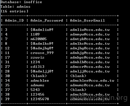Image resolution: width=130 pixels, height=106 pixels.
Task: Click Admin_ID value 38
Action: (7, 94)
